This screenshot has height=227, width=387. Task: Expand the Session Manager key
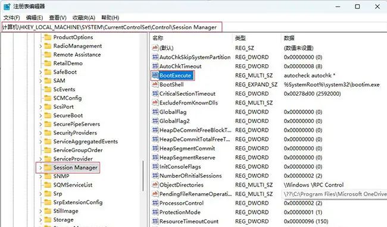40,168
